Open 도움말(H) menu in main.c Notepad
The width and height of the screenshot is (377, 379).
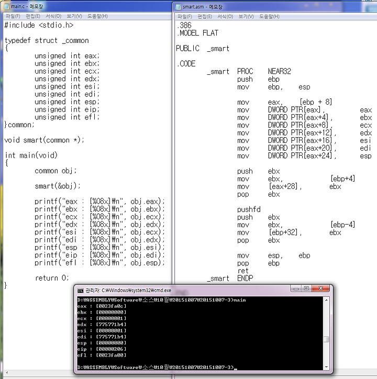tap(97, 16)
